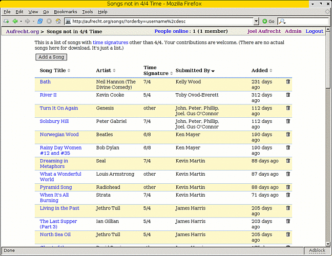Click the Reload page toolbar icon

40,22
